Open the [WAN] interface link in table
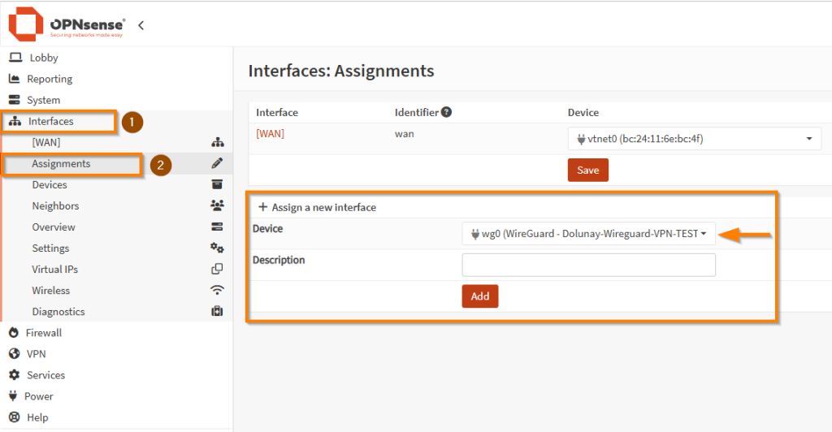Image resolution: width=832 pixels, height=432 pixels. tap(270, 134)
